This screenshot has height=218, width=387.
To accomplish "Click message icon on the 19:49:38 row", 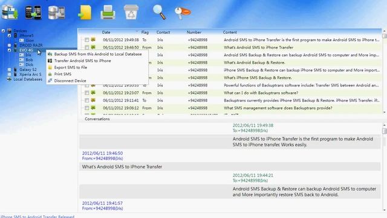I will coord(93,39).
